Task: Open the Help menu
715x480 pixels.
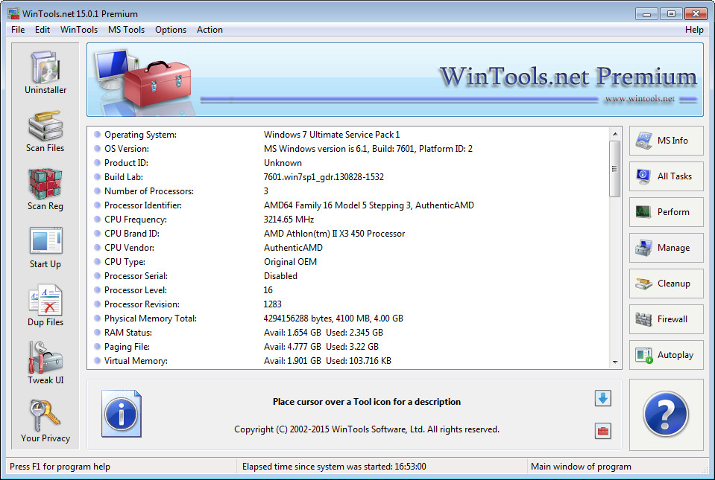Action: 694,30
